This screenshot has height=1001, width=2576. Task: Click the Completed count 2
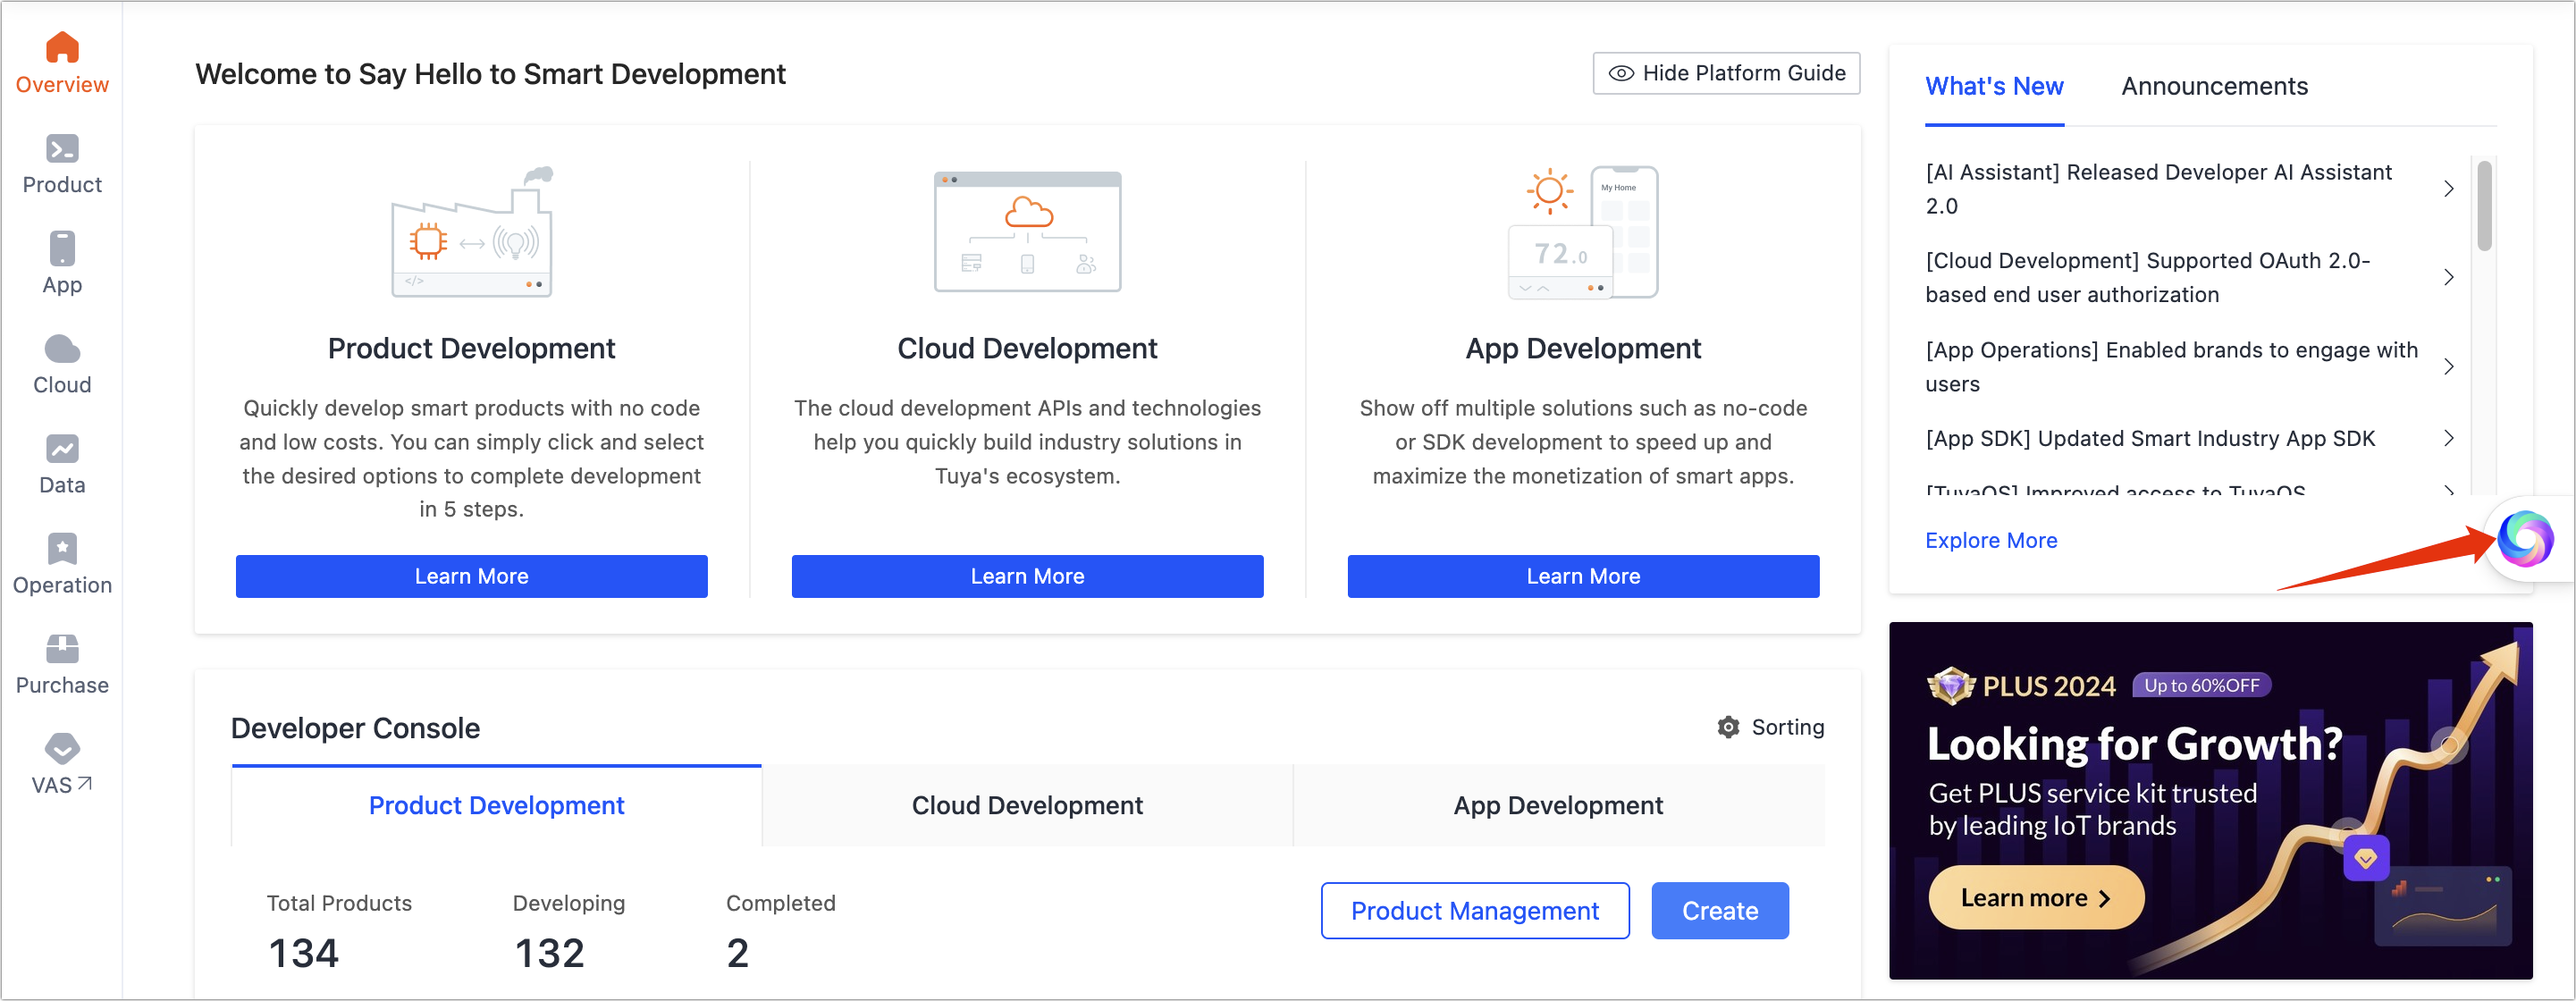coord(737,953)
